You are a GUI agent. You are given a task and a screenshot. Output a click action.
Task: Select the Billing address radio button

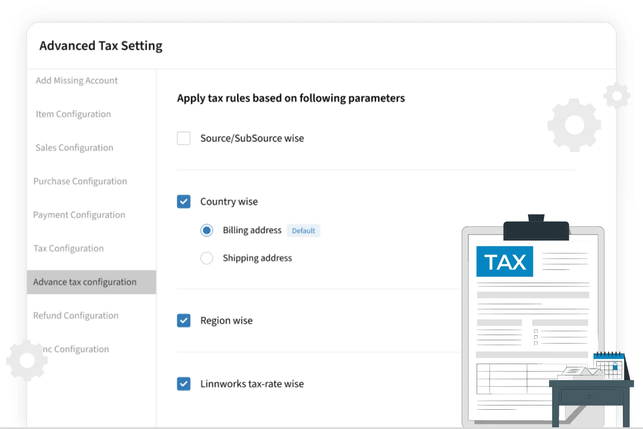(207, 230)
